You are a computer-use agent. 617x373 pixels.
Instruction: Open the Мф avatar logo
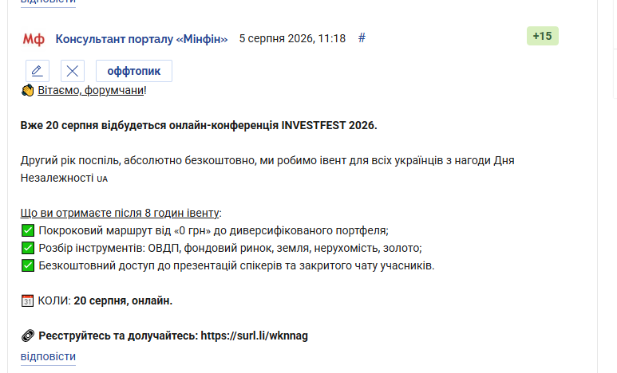34,39
